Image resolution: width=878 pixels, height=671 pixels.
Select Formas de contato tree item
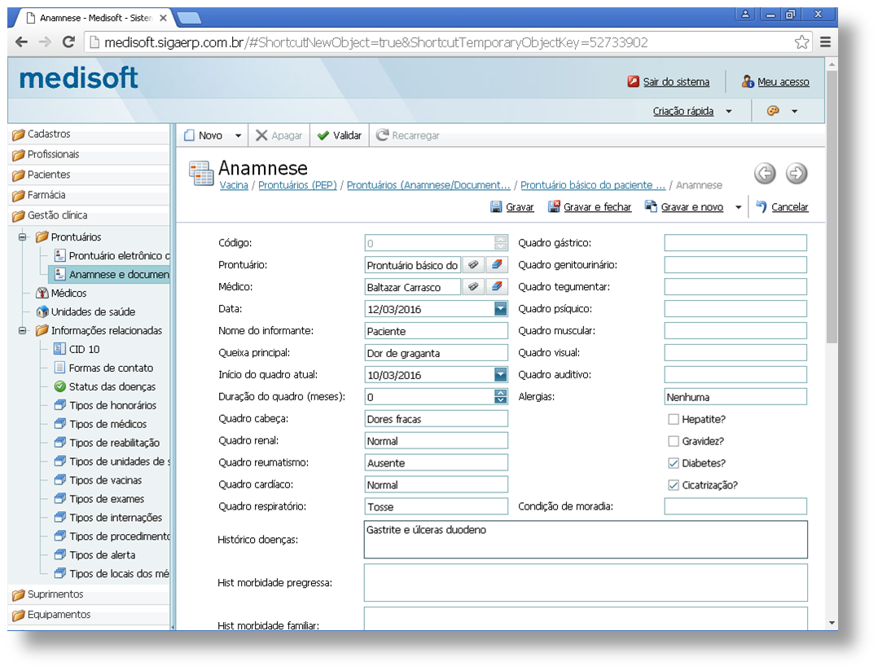(103, 368)
